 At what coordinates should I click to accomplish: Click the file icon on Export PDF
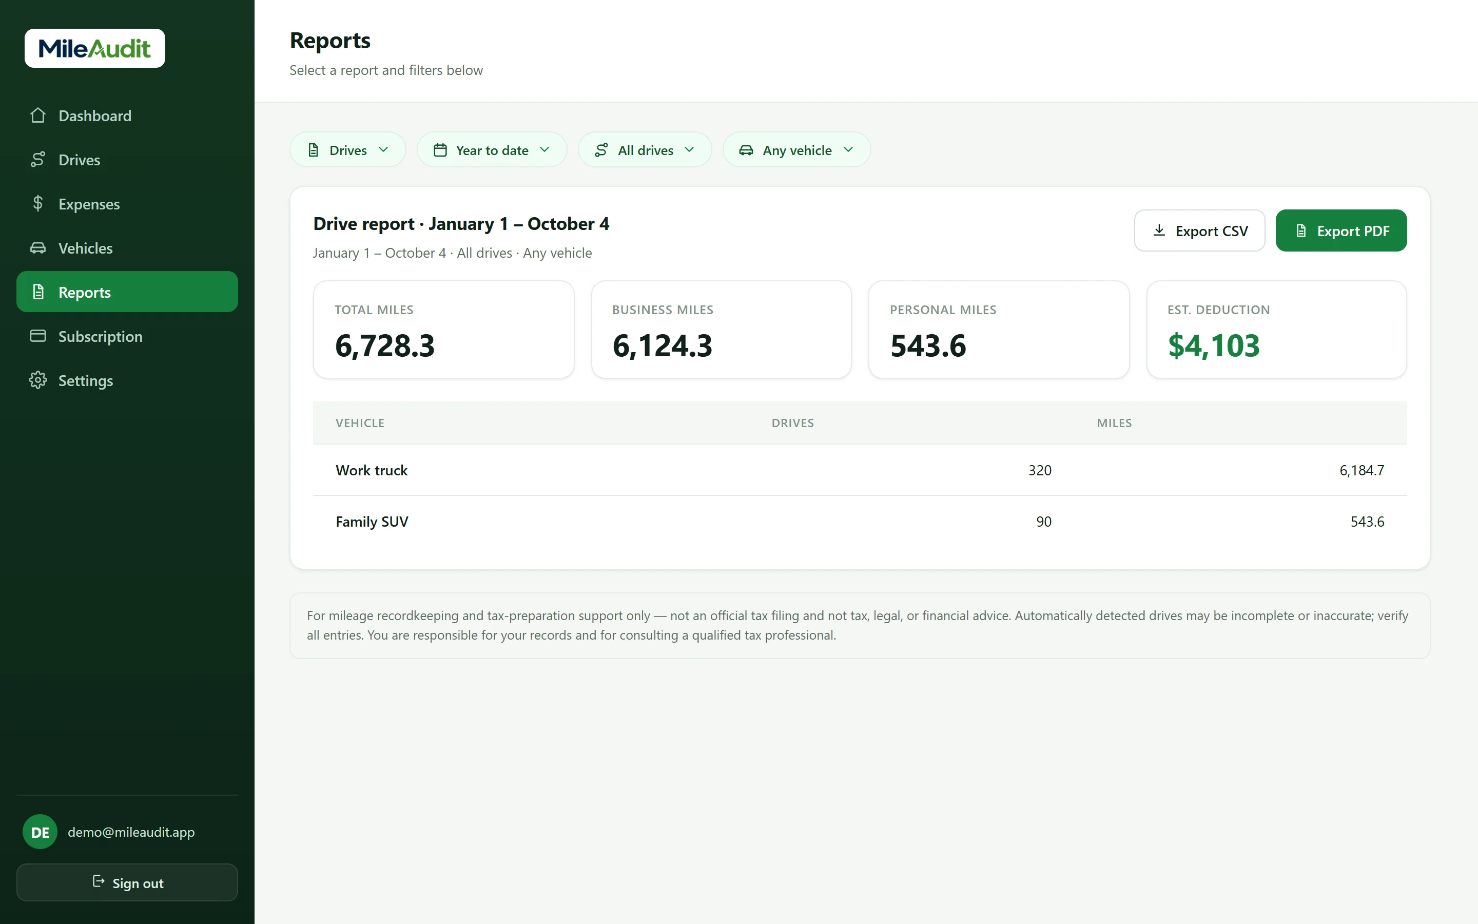tap(1301, 230)
